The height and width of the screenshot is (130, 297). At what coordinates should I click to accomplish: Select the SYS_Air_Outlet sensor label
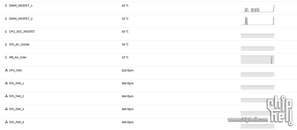click(19, 44)
